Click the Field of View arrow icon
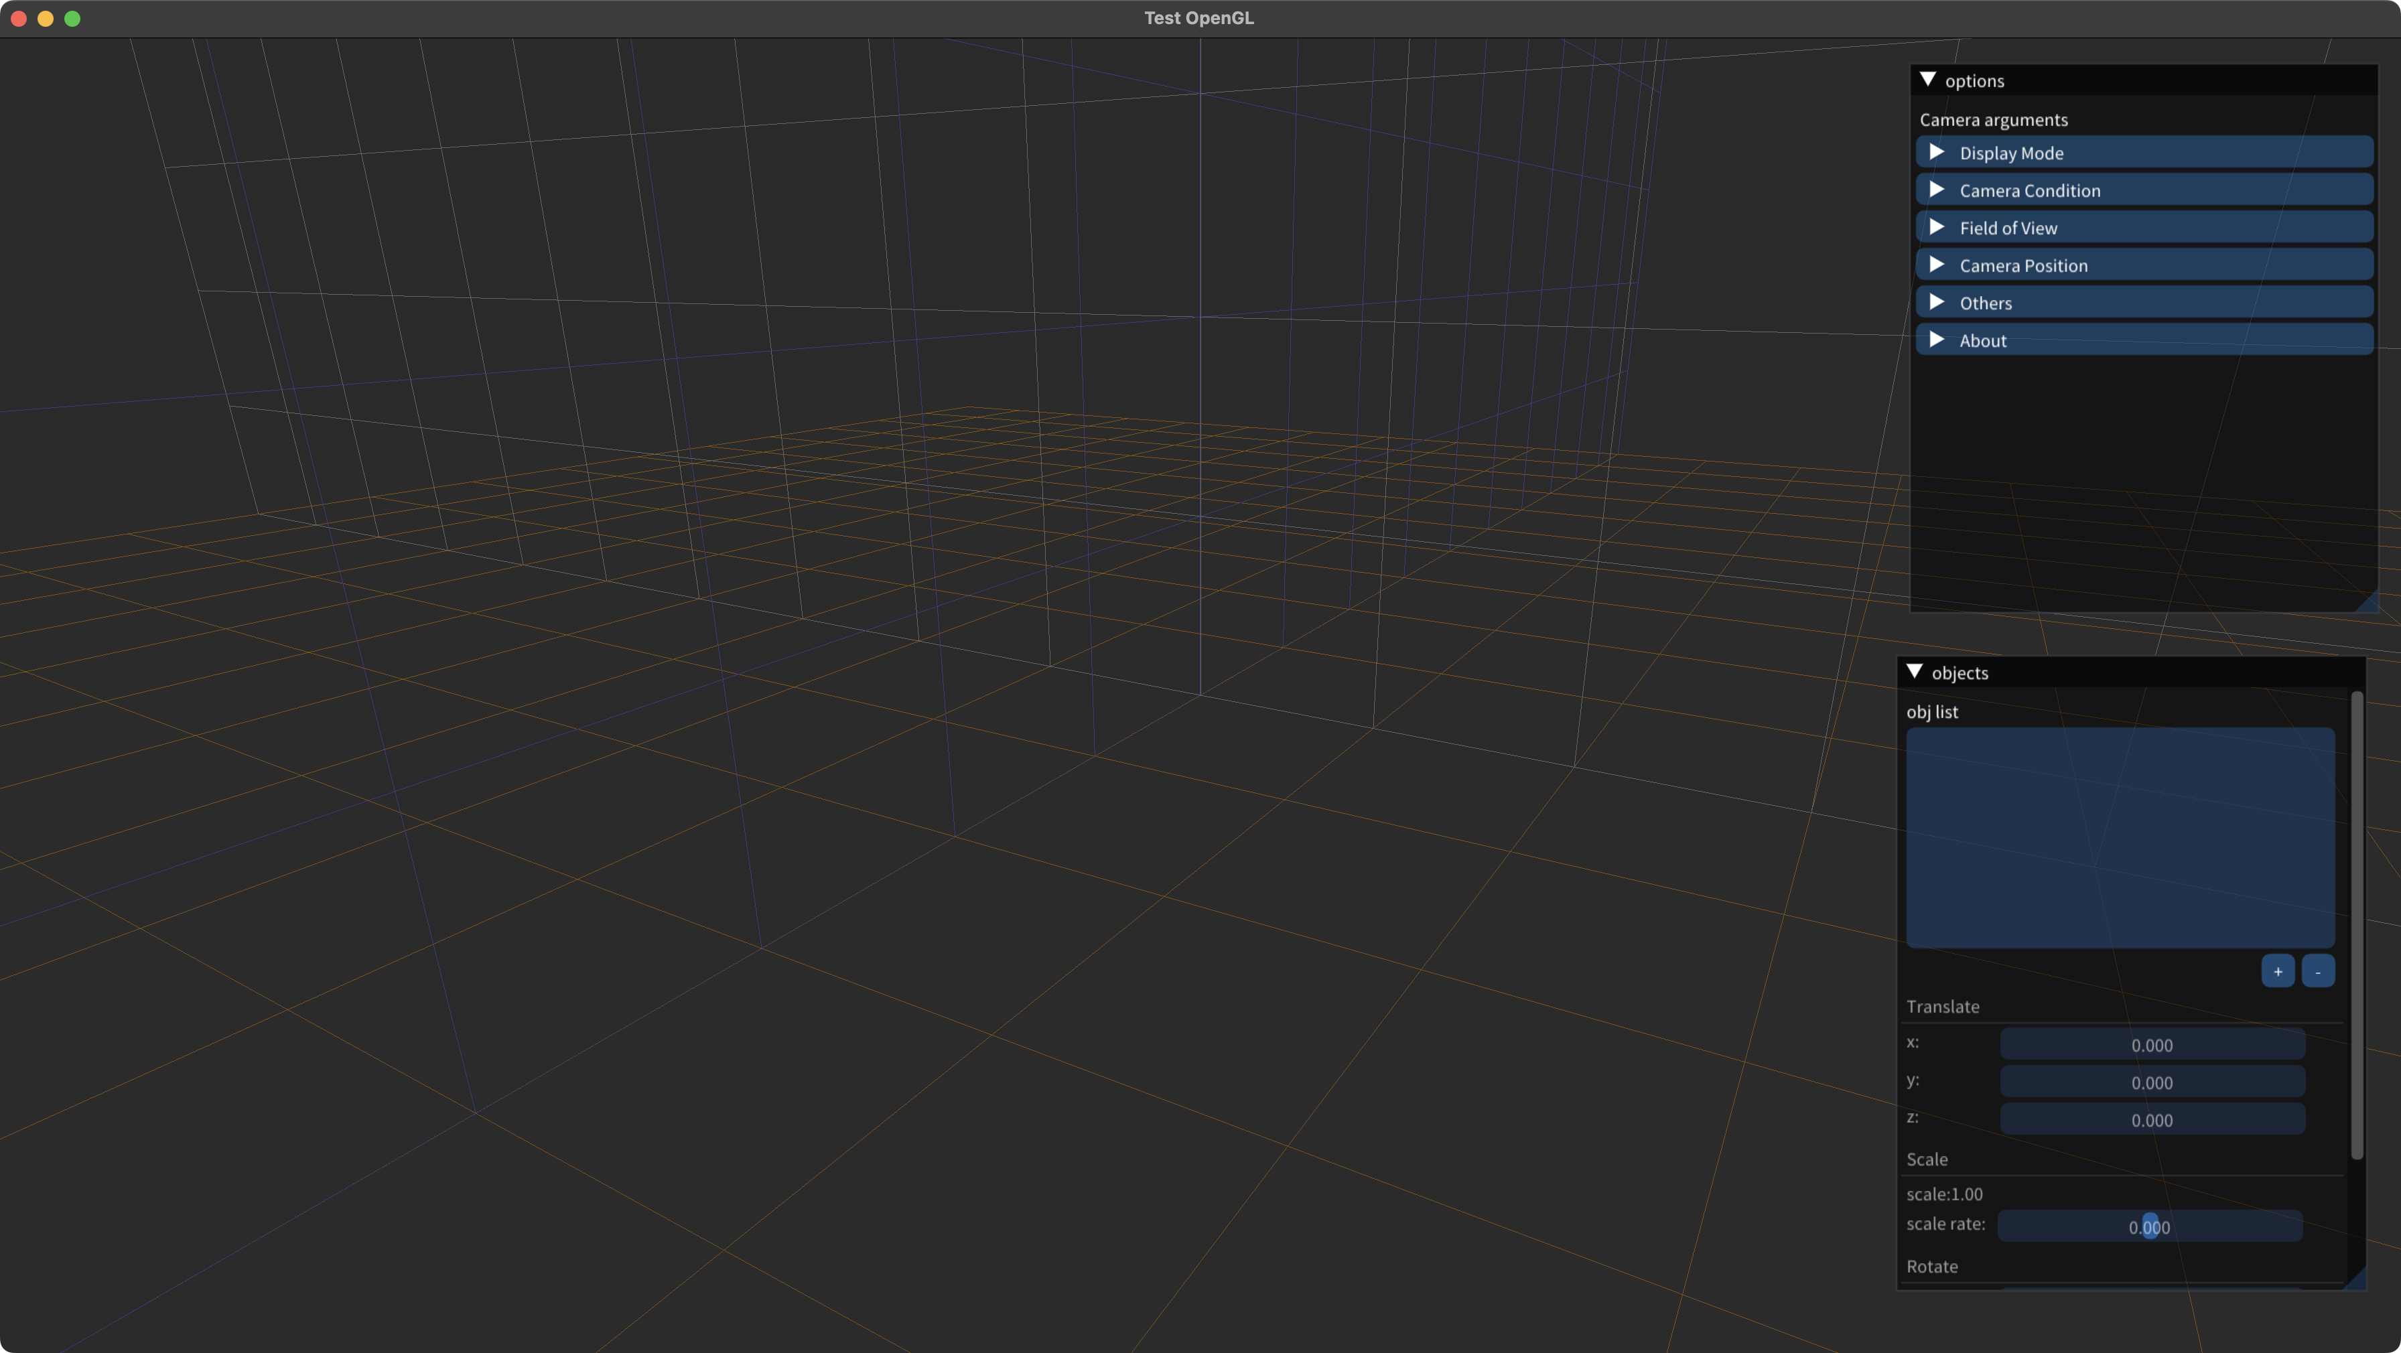The image size is (2401, 1353). (1936, 227)
